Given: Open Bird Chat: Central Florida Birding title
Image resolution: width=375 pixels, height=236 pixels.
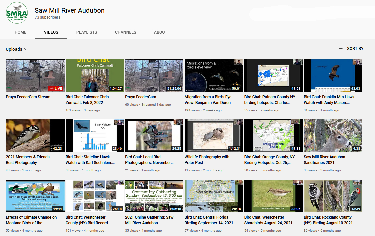Looking at the screenshot, I should click(x=209, y=220).
